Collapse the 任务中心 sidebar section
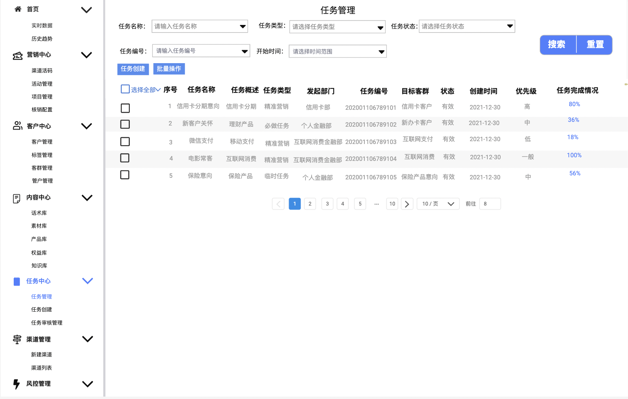This screenshot has height=399, width=628. coord(87,281)
